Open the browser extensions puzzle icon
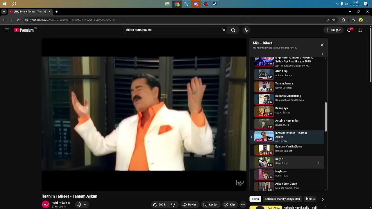 click(343, 20)
